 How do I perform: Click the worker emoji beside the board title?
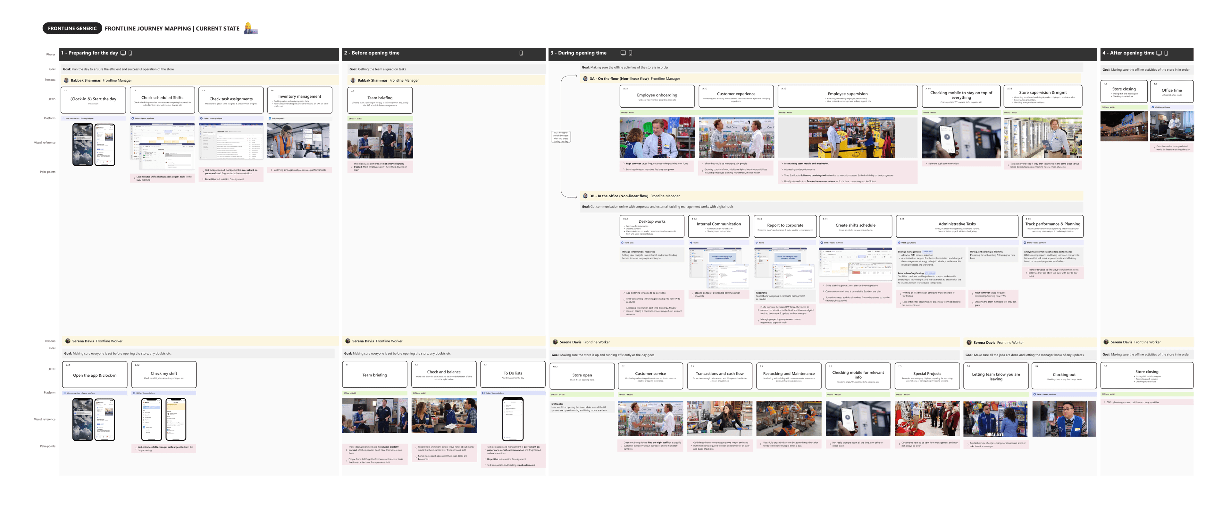(250, 28)
